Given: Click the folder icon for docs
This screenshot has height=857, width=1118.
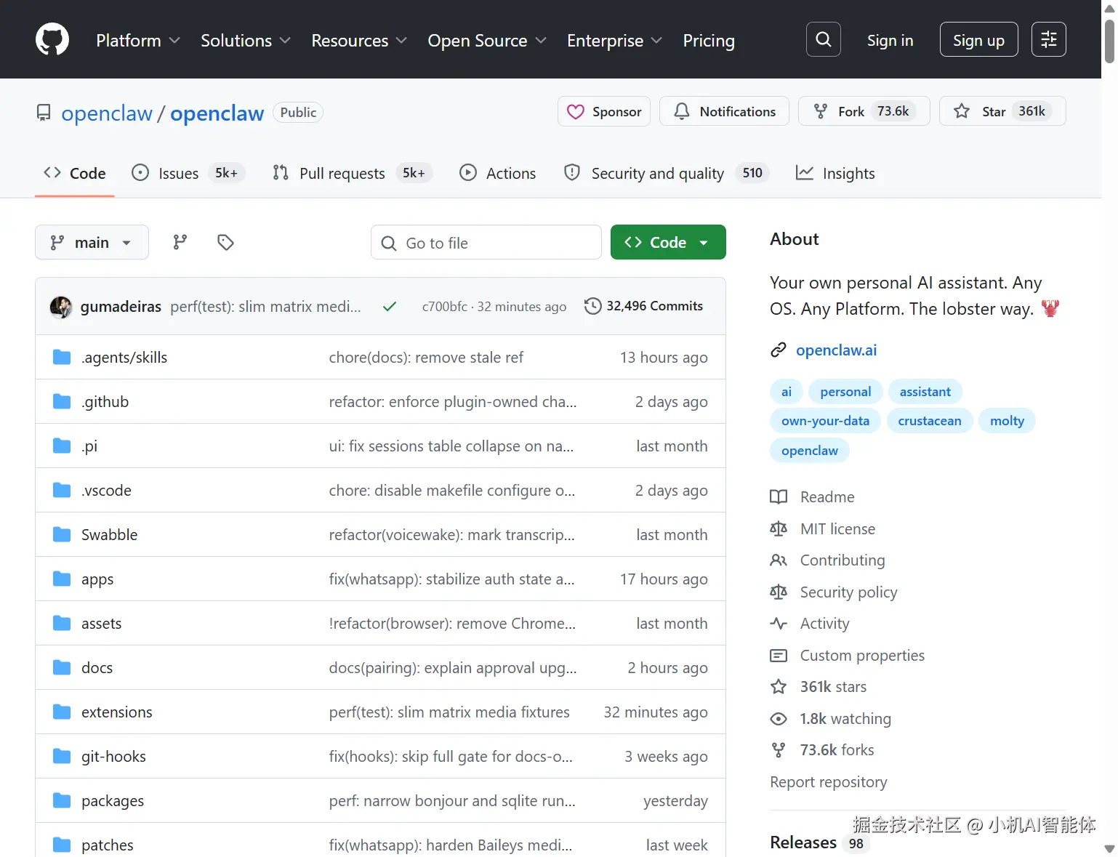Looking at the screenshot, I should coord(62,667).
